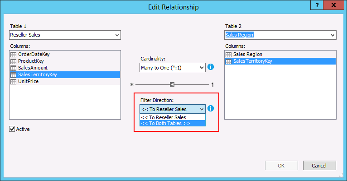This screenshot has width=347, height=181.
Task: Open the Table 1 dropdown
Action: click(x=117, y=35)
